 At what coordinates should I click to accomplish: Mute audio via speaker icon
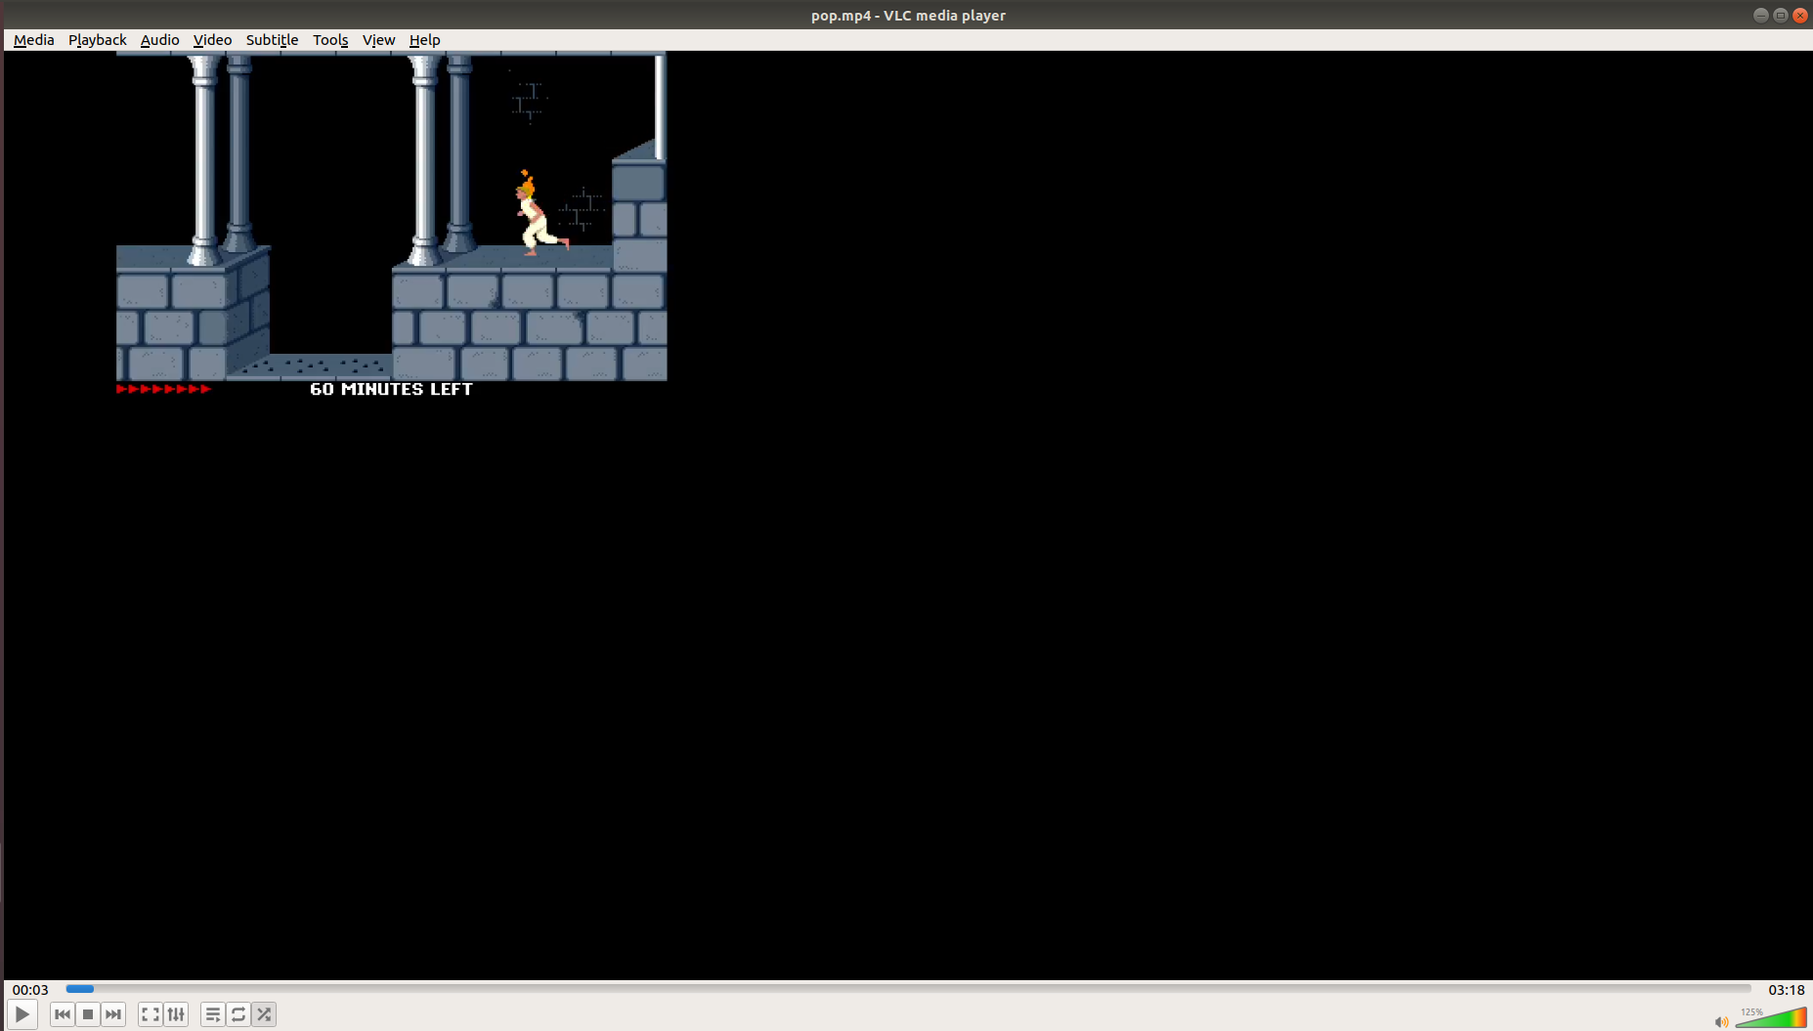click(x=1721, y=1021)
